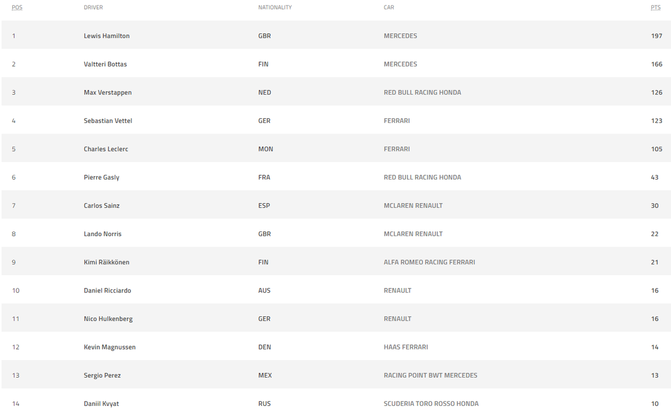Open Valtteri Bottas driver link
671x411 pixels.
pyautogui.click(x=105, y=64)
